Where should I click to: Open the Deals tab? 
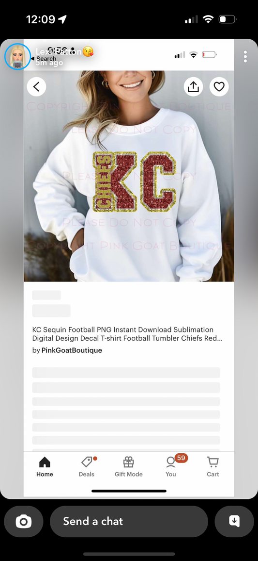(x=87, y=467)
